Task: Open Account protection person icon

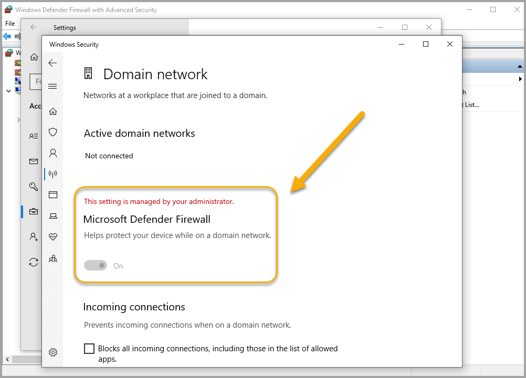Action: (52, 153)
